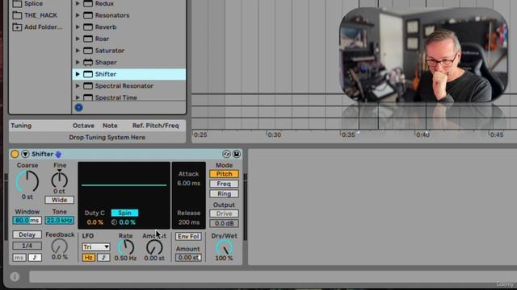The height and width of the screenshot is (290, 517).
Task: Click the hand icon next to Shifter title
Action: pos(58,154)
